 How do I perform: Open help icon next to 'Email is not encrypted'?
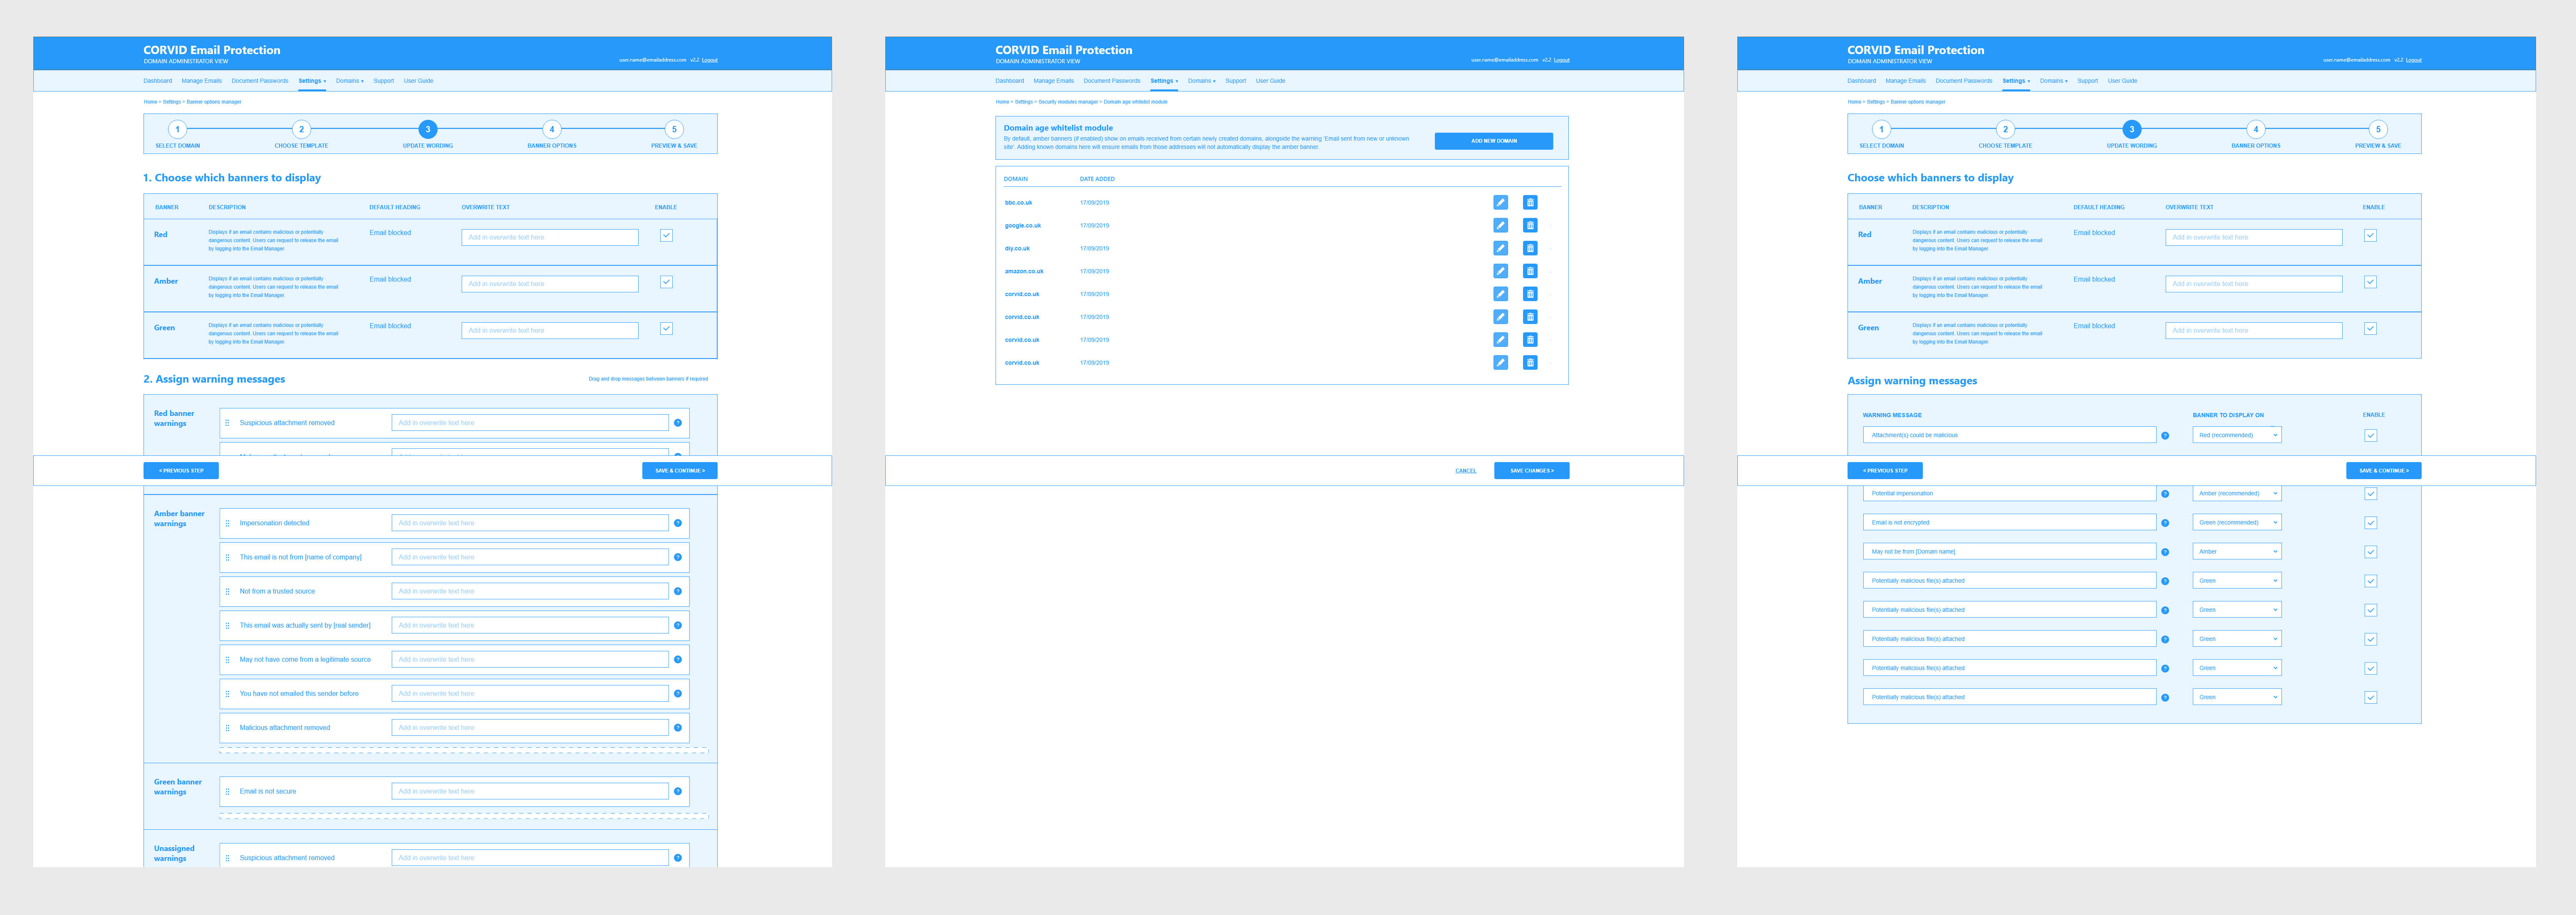[2165, 523]
